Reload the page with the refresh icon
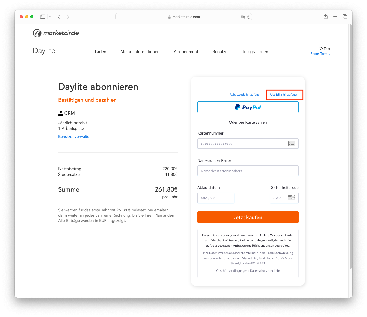This screenshot has width=367, height=317. tap(249, 17)
